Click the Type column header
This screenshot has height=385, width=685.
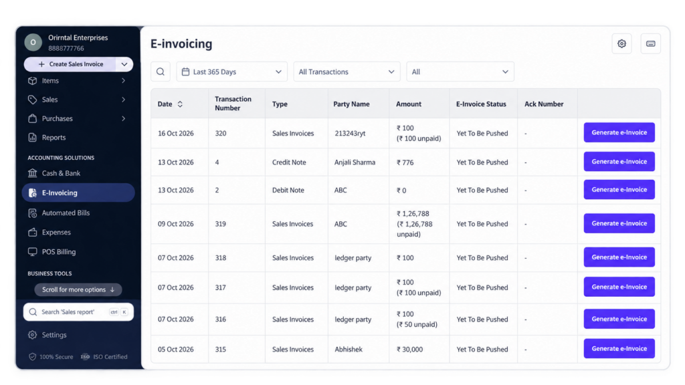(x=280, y=104)
